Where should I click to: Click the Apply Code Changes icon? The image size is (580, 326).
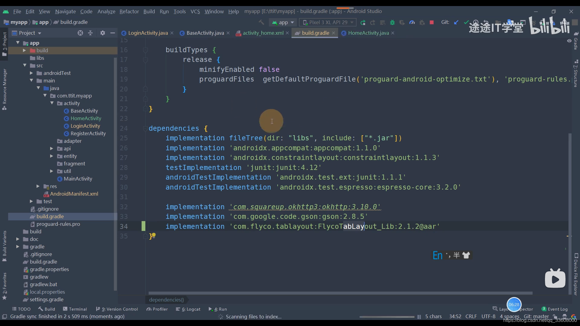point(382,22)
